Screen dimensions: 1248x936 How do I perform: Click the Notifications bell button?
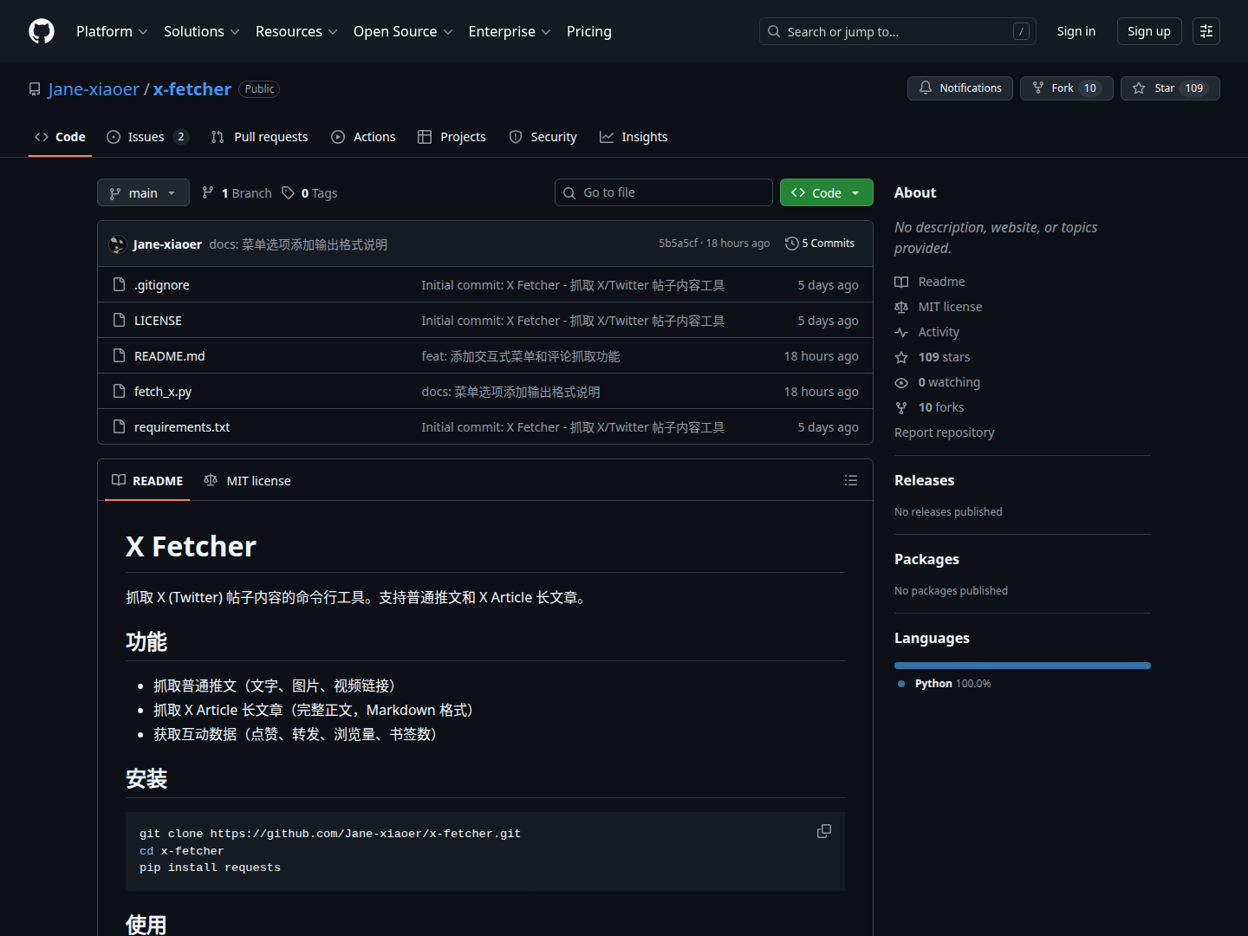tap(959, 88)
